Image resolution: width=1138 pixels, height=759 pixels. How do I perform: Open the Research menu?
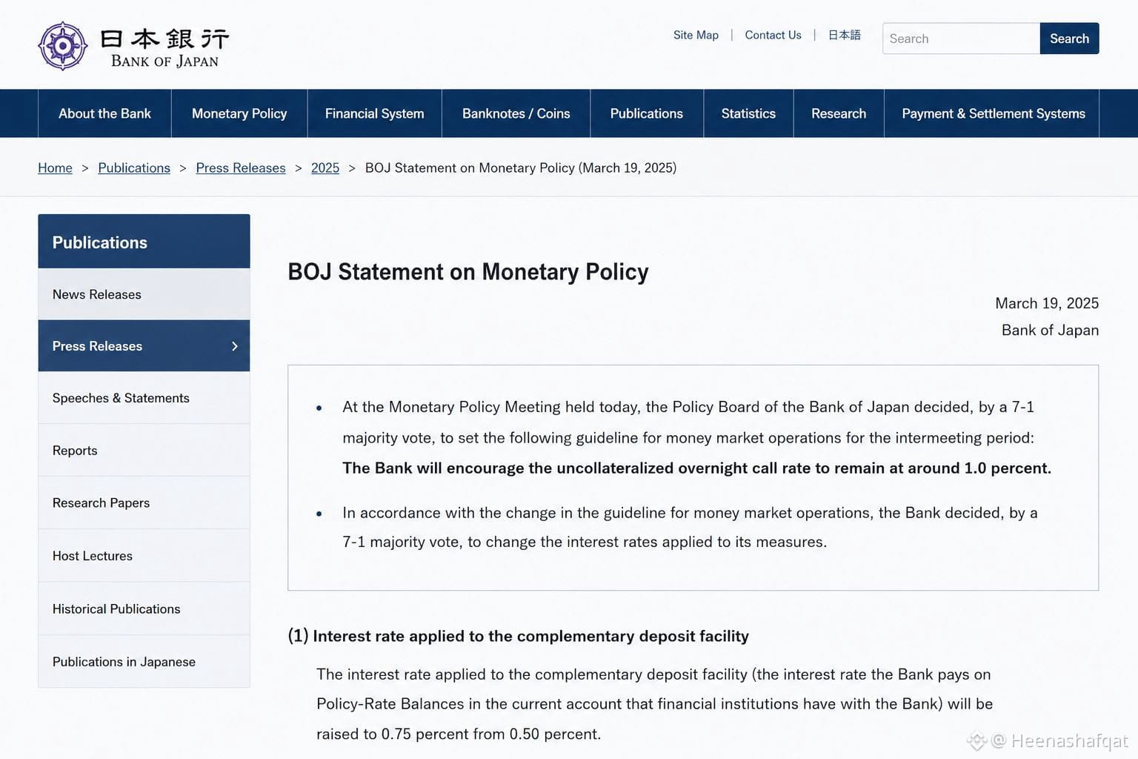point(839,113)
